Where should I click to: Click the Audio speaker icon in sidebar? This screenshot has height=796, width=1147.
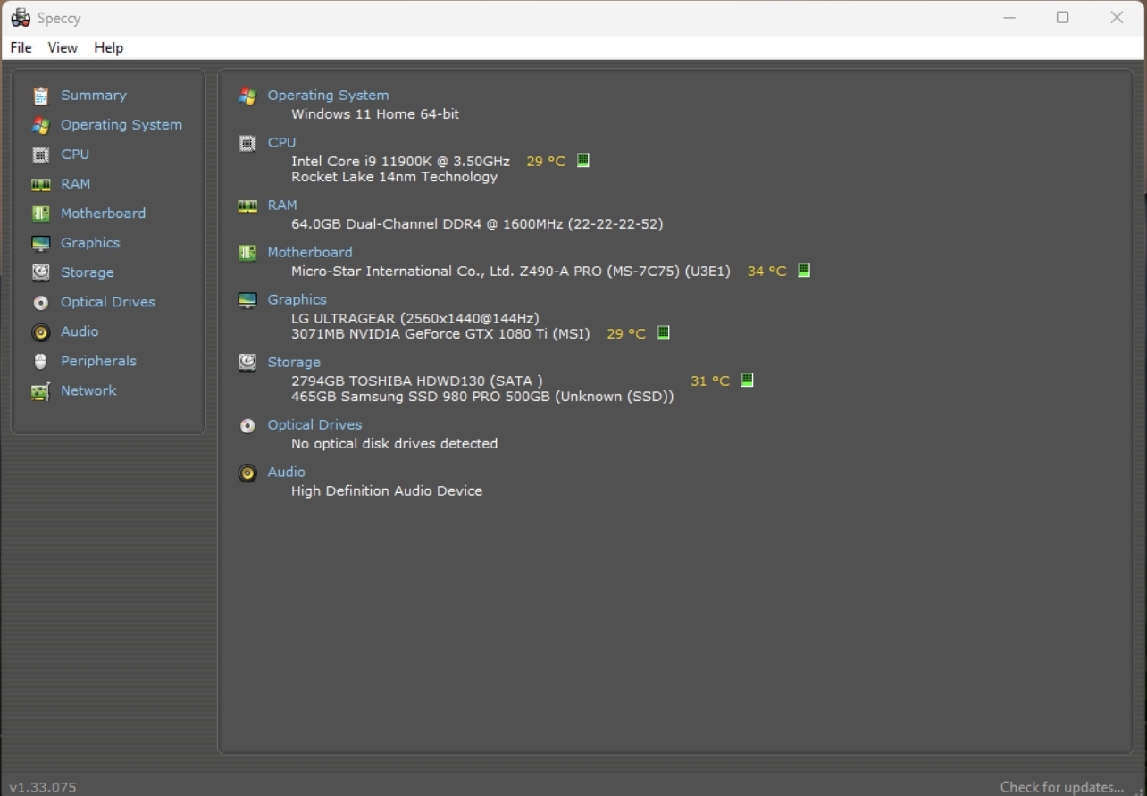[40, 331]
